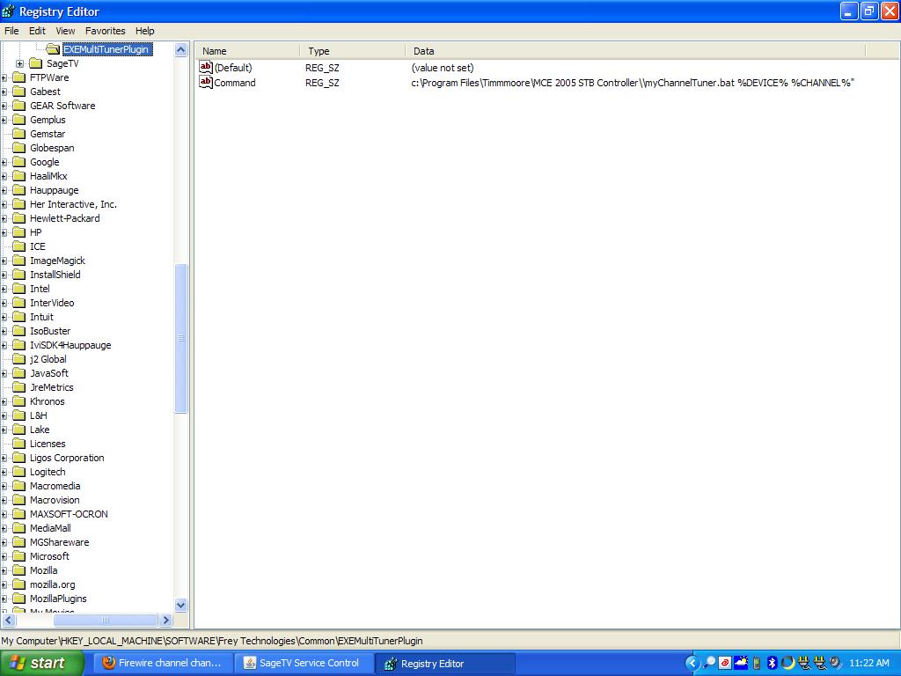Click the Microsoft folder icon
This screenshot has width=901, height=676.
tap(18, 556)
